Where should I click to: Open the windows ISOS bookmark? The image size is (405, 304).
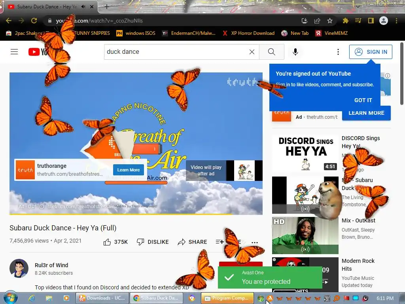136,33
